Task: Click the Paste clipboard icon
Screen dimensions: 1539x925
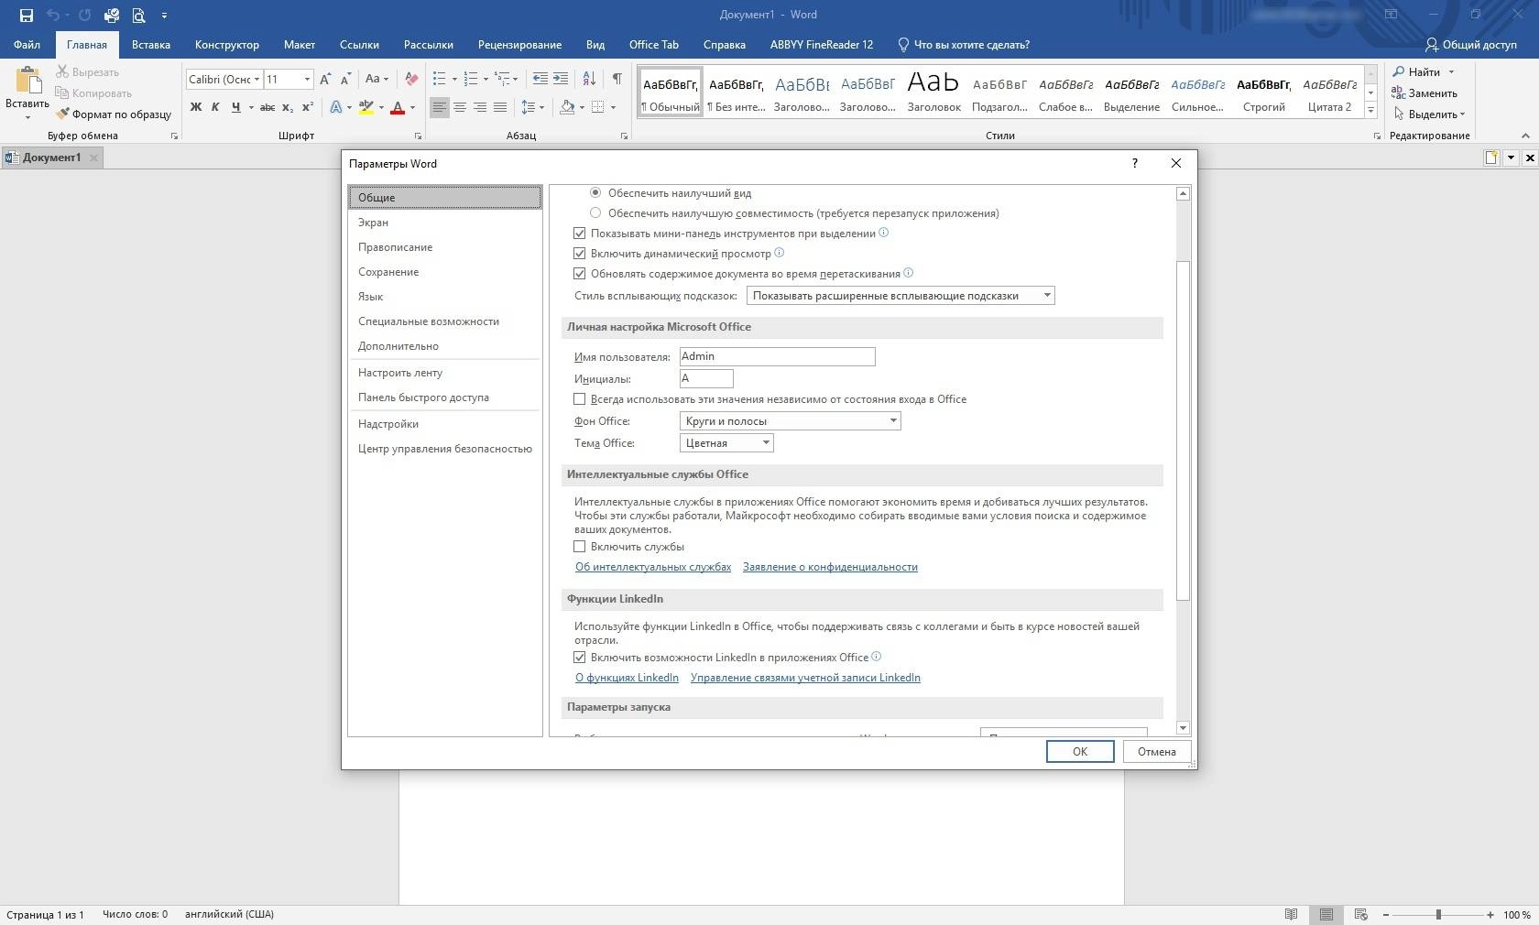Action: 27,81
